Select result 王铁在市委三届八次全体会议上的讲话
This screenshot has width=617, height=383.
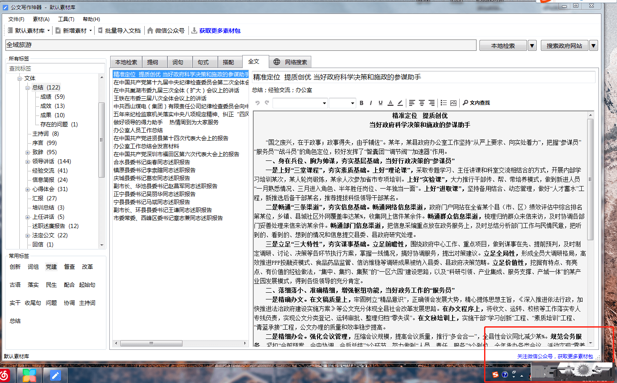(x=160, y=98)
